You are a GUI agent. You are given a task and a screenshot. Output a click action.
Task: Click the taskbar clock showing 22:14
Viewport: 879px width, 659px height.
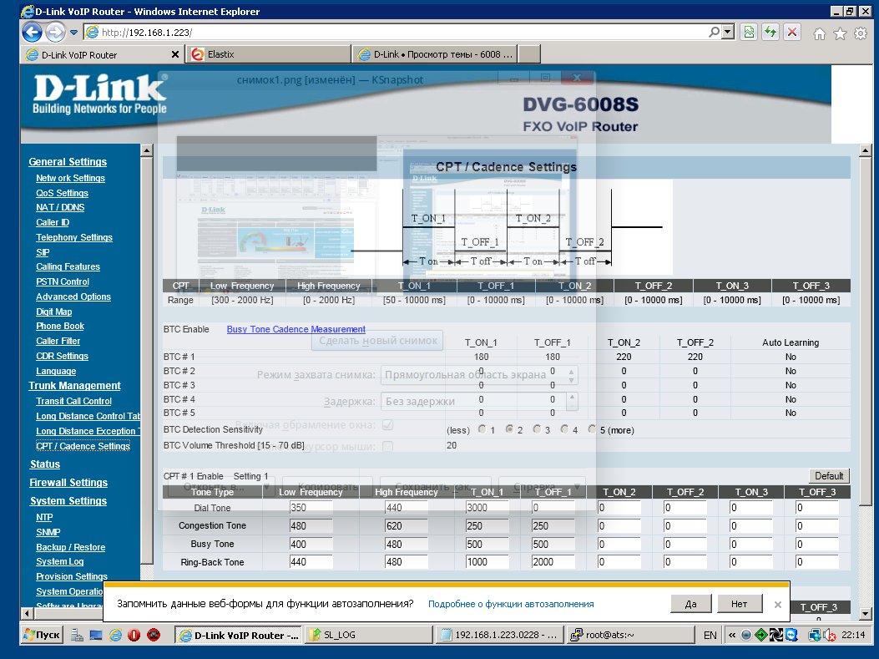(x=853, y=635)
